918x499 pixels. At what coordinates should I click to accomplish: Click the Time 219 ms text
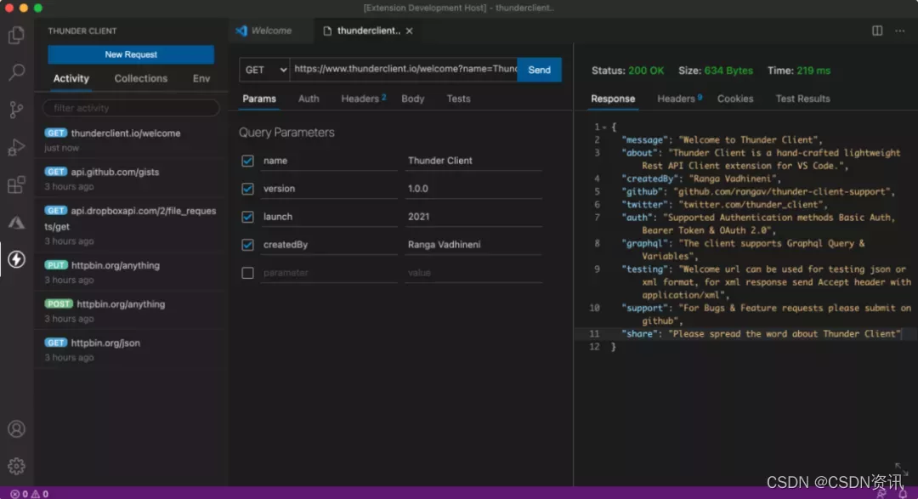(798, 71)
